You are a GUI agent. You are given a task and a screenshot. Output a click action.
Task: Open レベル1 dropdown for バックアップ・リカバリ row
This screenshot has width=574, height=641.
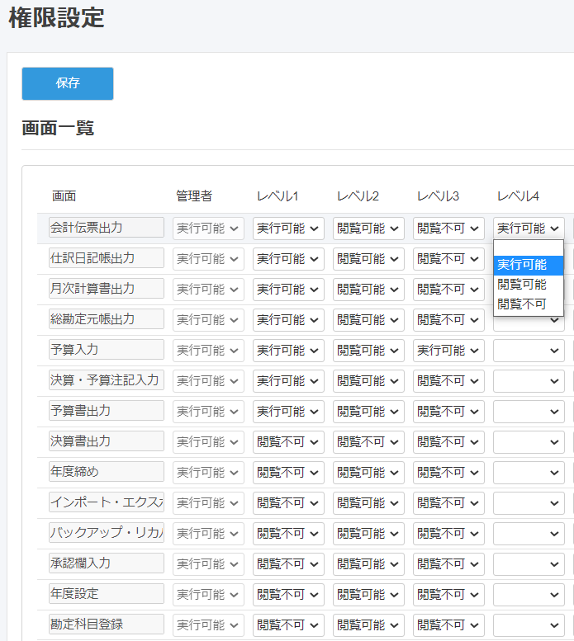288,534
